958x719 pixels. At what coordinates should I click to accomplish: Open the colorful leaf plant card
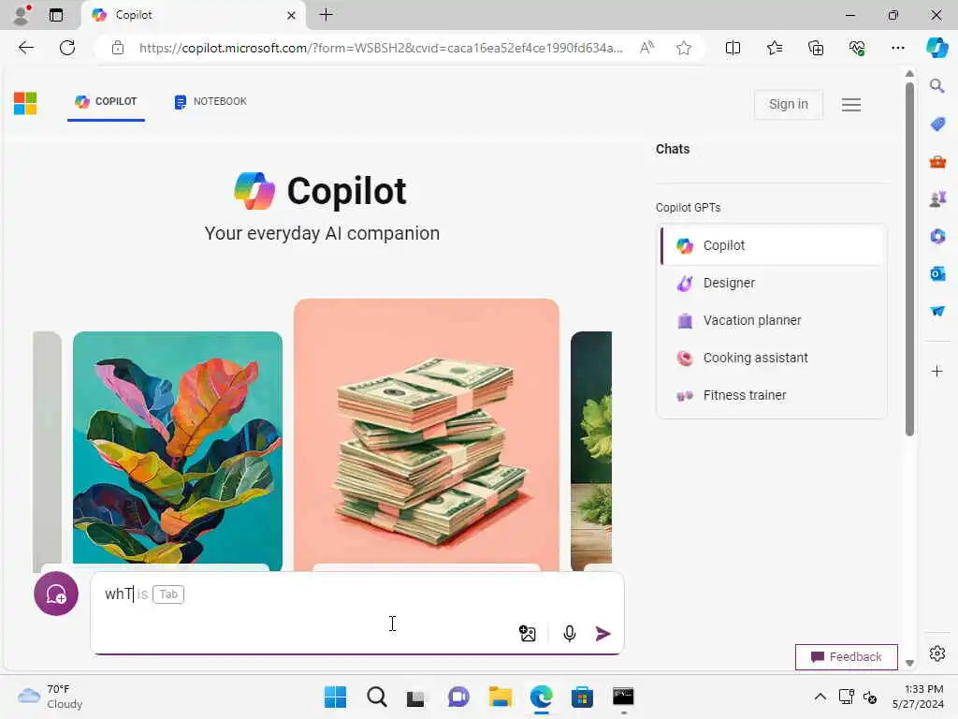177,450
